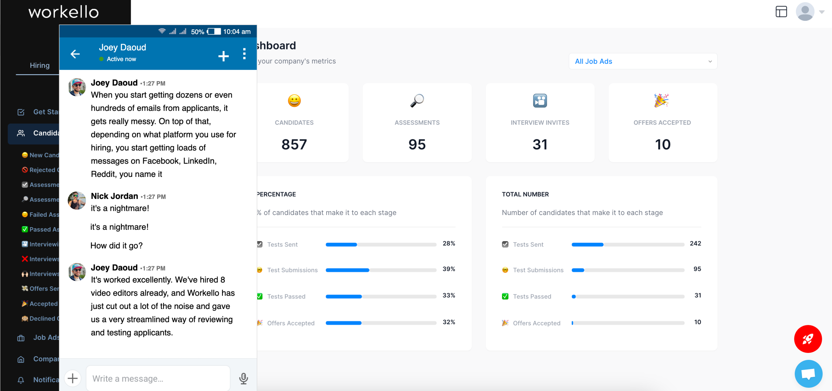Click the Tests Passed 33% progress bar
832x391 pixels.
tap(381, 296)
